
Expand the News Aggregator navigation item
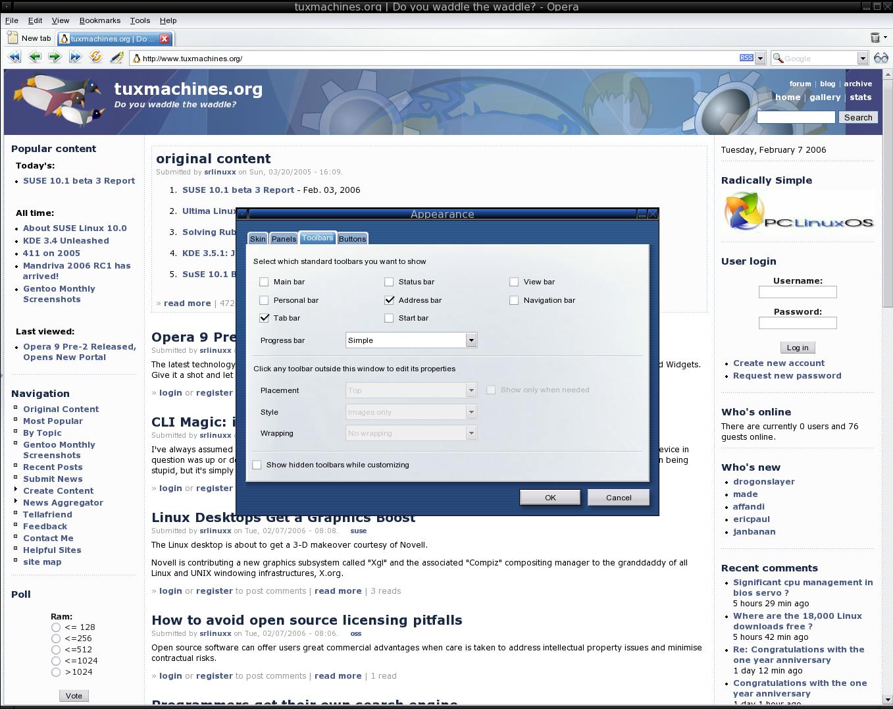(x=15, y=501)
